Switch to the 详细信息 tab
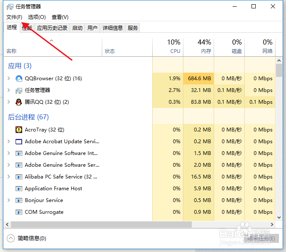Image resolution: width=286 pixels, height=252 pixels. coord(113,28)
